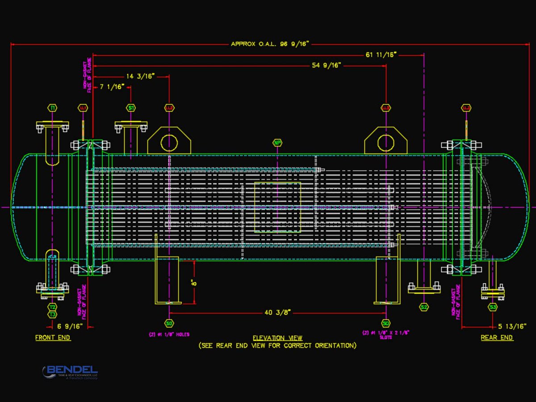Select the 14 3/16" dimension text
This screenshot has height=402, width=536.
coord(140,76)
